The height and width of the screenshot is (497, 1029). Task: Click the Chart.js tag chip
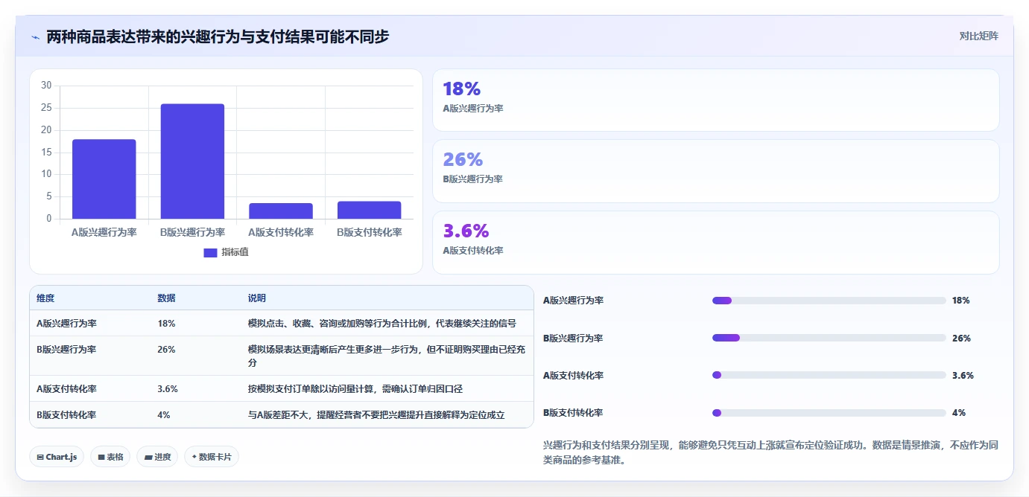pyautogui.click(x=57, y=457)
